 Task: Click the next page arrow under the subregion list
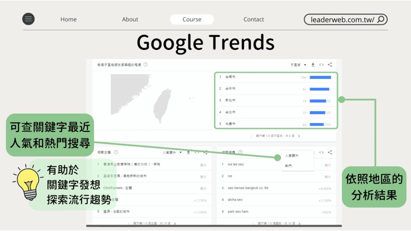(x=299, y=136)
